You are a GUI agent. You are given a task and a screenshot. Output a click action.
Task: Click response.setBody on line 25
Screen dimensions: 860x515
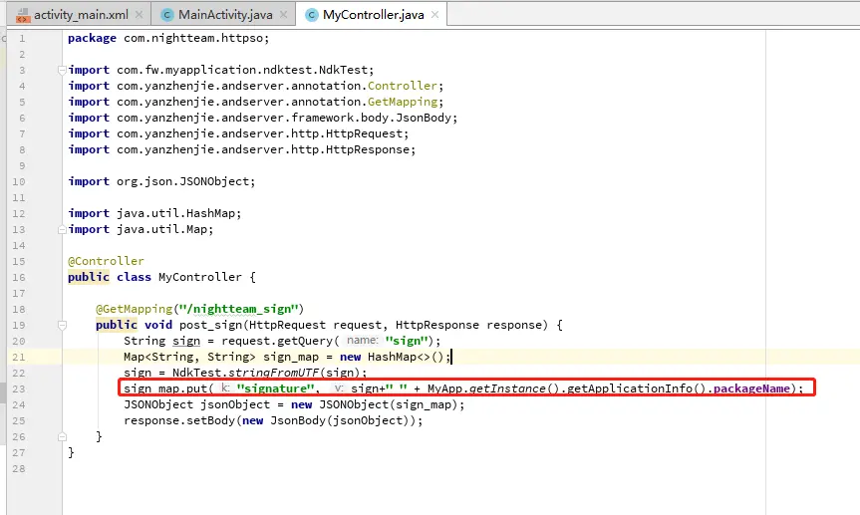[x=179, y=420]
